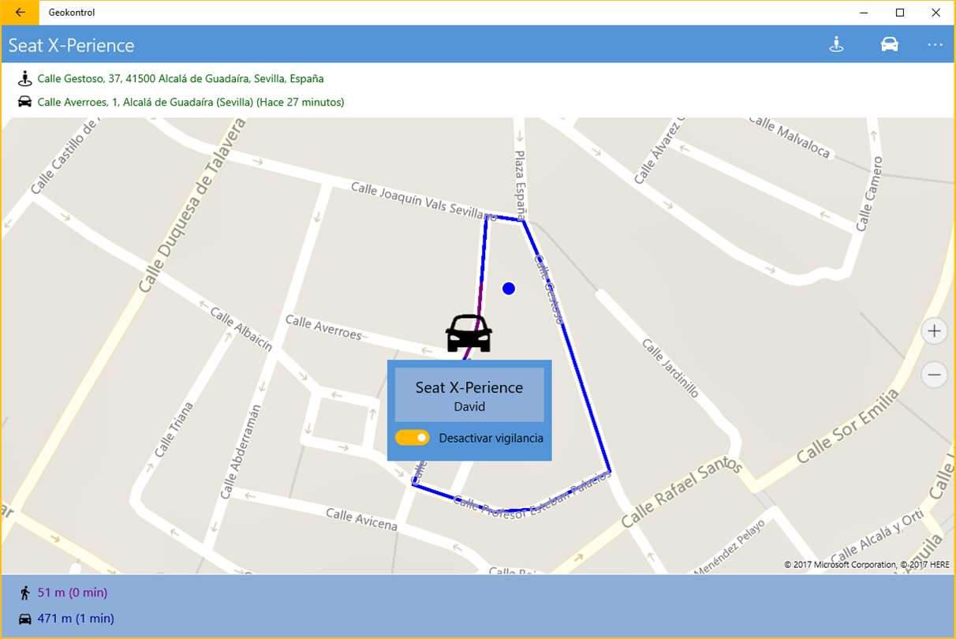The image size is (956, 639).
Task: Open the Calle Averroes, 1 car address
Action: (191, 102)
